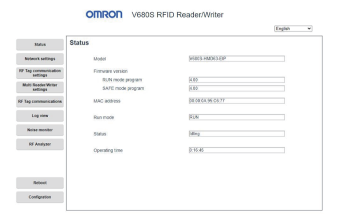Open the Status page from sidebar
This screenshot has height=220, width=348.
[x=40, y=44]
